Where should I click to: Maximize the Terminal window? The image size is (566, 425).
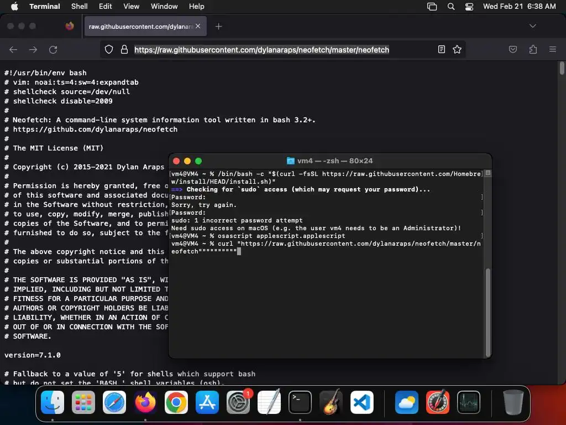[198, 161]
